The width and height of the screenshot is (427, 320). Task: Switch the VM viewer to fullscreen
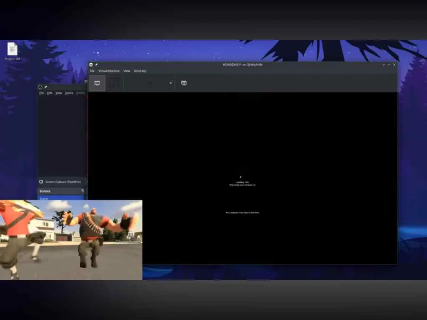coord(184,83)
